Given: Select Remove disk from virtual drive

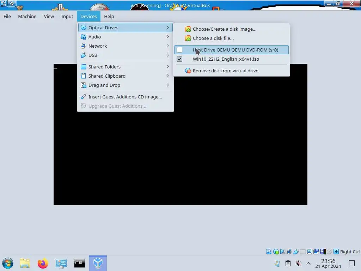Looking at the screenshot, I should pos(231,71).
